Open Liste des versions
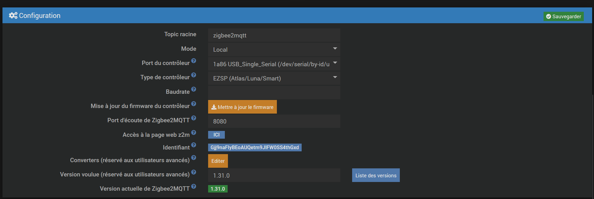The width and height of the screenshot is (594, 199). [376, 175]
